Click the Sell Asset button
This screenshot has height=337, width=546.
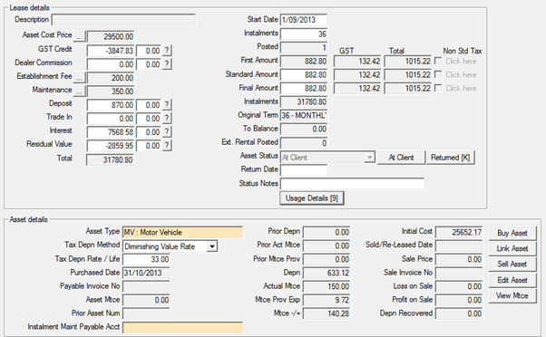coord(512,265)
